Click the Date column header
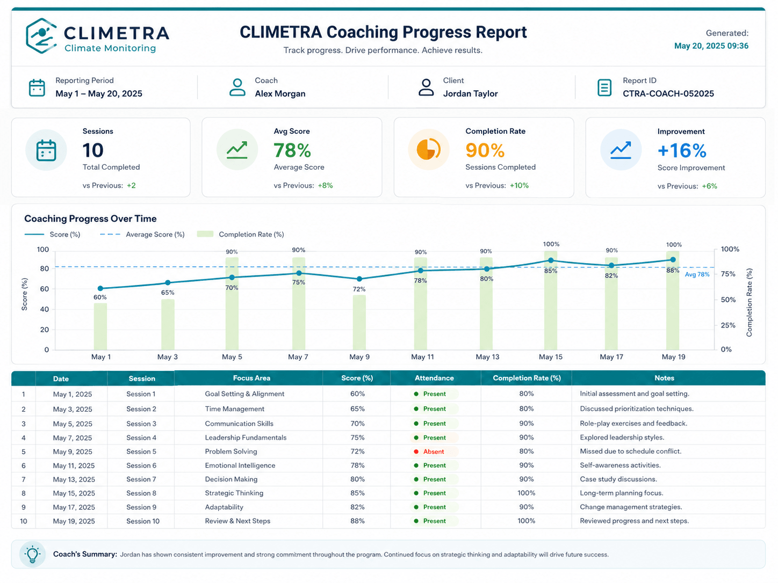The width and height of the screenshot is (778, 583). (61, 378)
